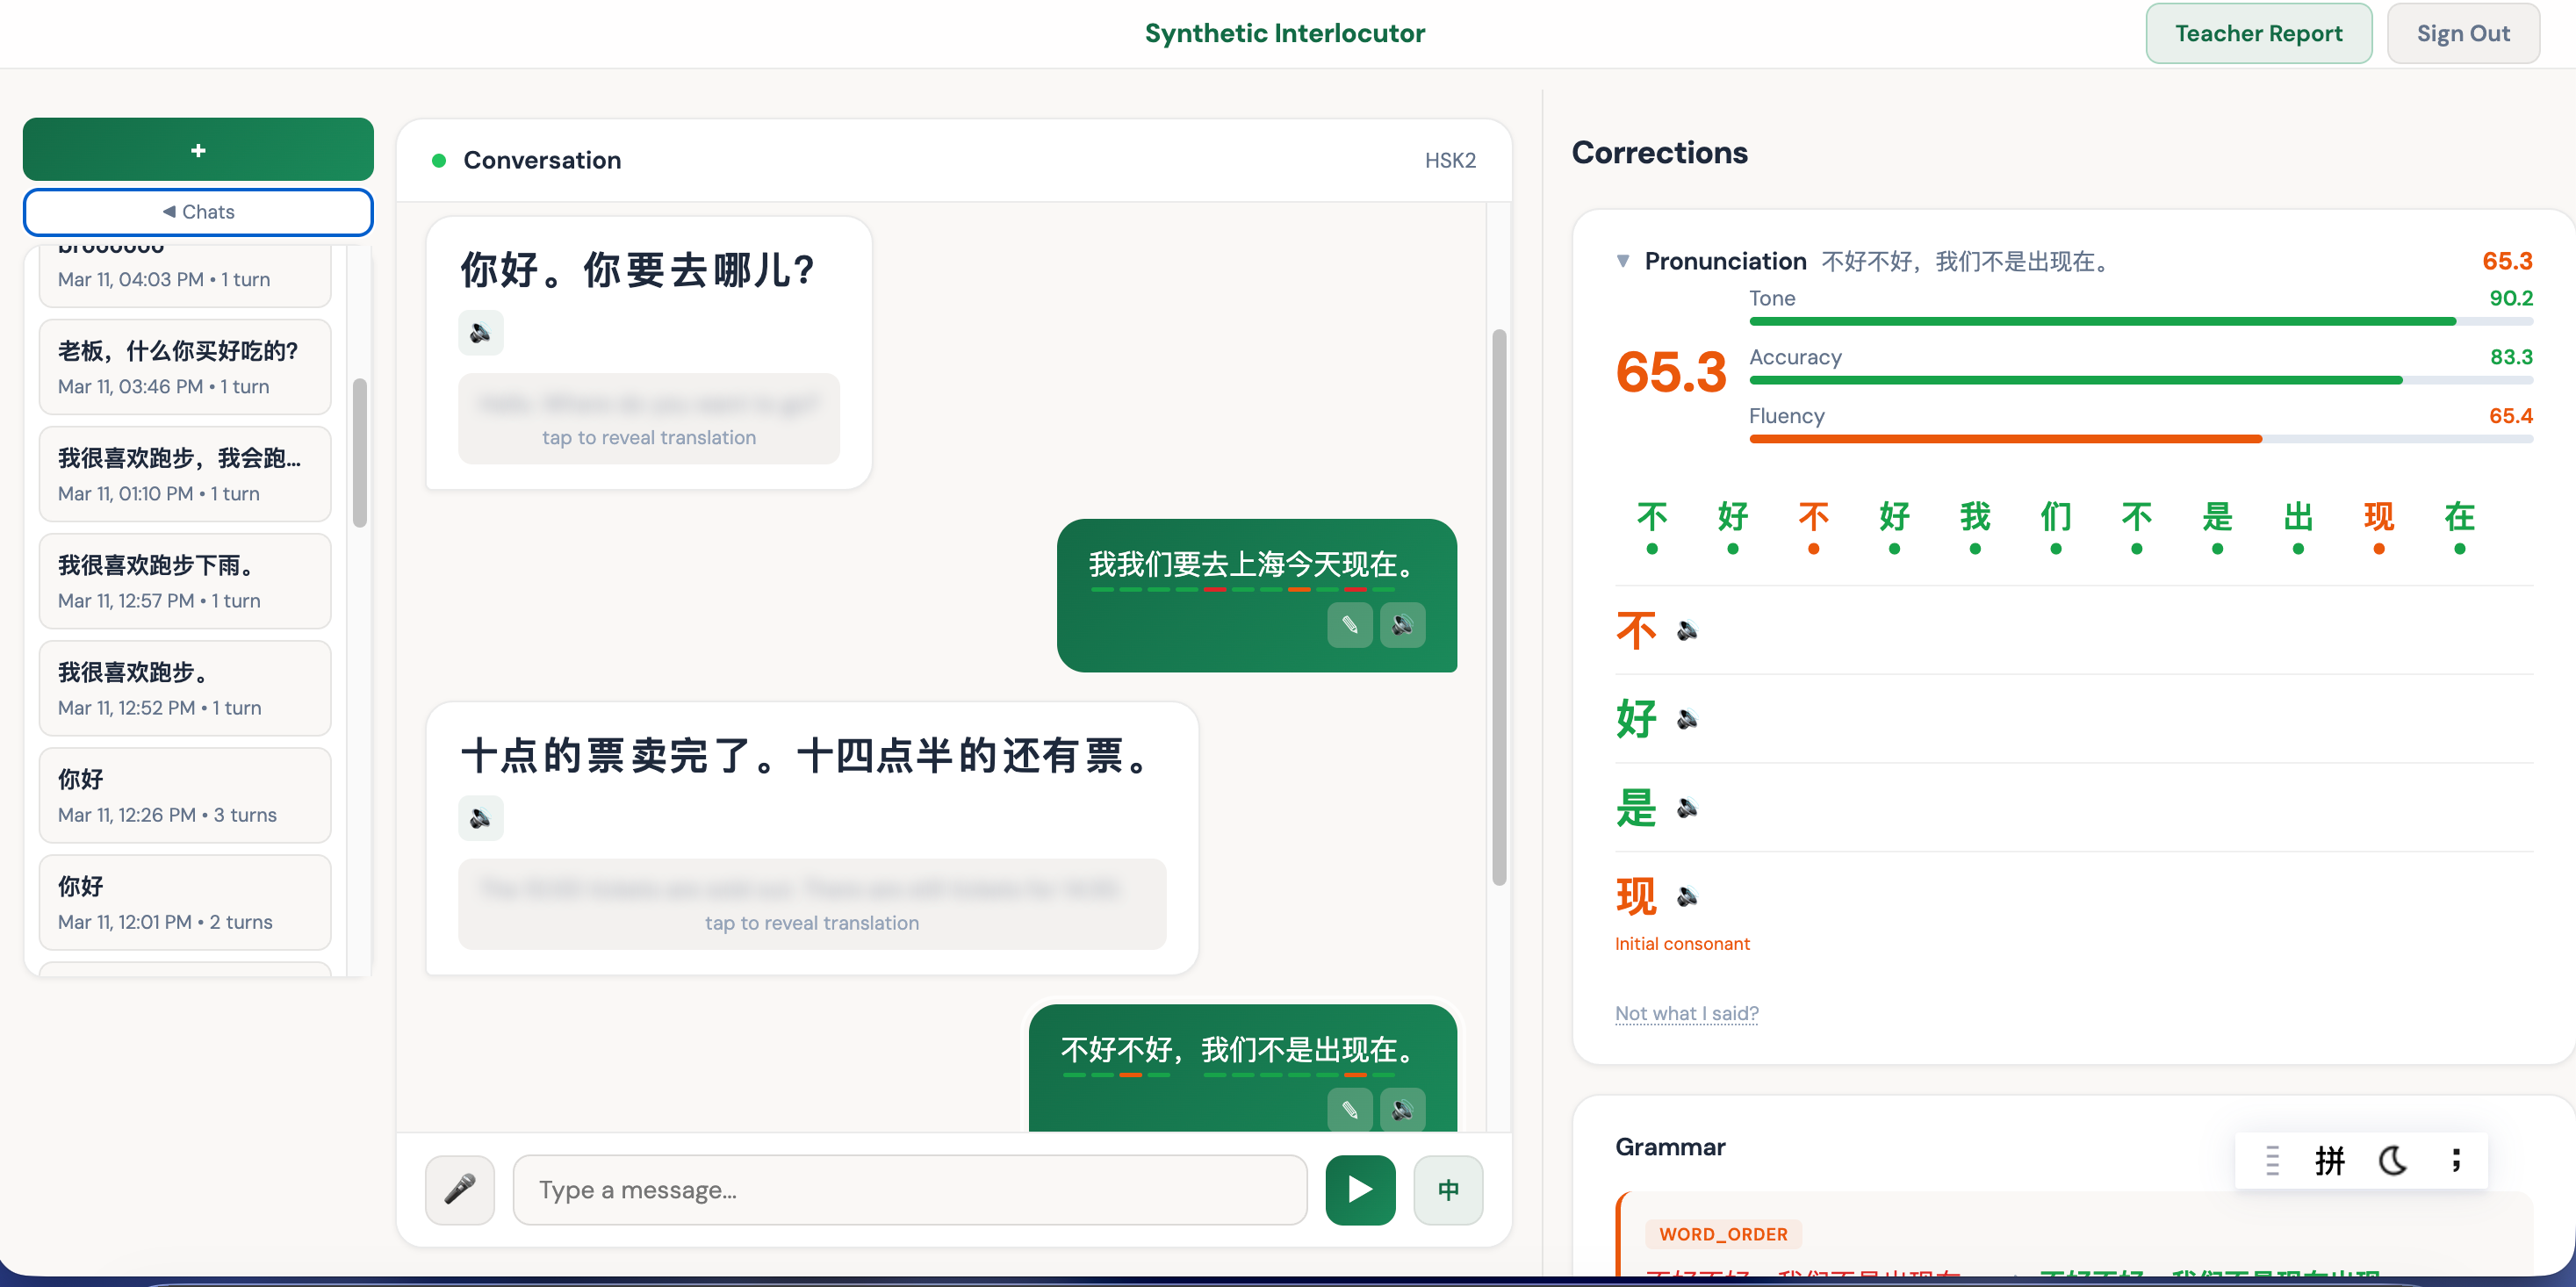Click the speaker icon on the 十点 ticket message
This screenshot has width=2576, height=1287.
click(x=481, y=817)
